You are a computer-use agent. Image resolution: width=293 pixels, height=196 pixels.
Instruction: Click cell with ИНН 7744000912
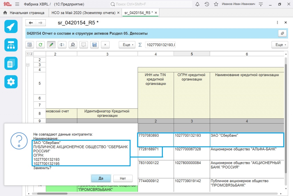point(156,185)
